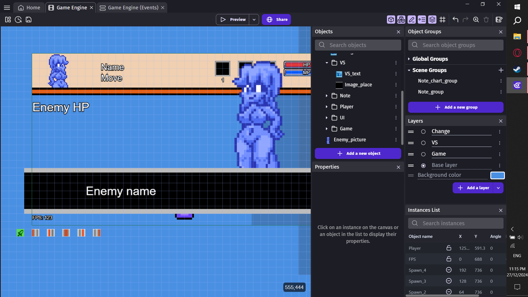Close the Instances List panel
The height and width of the screenshot is (297, 528).
(x=501, y=210)
